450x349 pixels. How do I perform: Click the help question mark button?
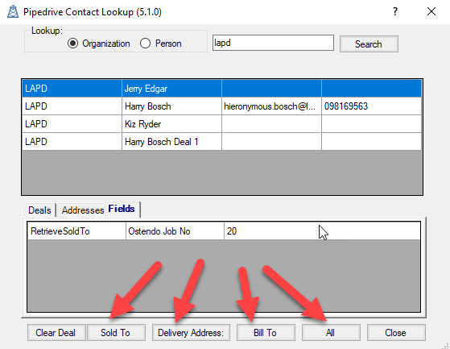[395, 12]
